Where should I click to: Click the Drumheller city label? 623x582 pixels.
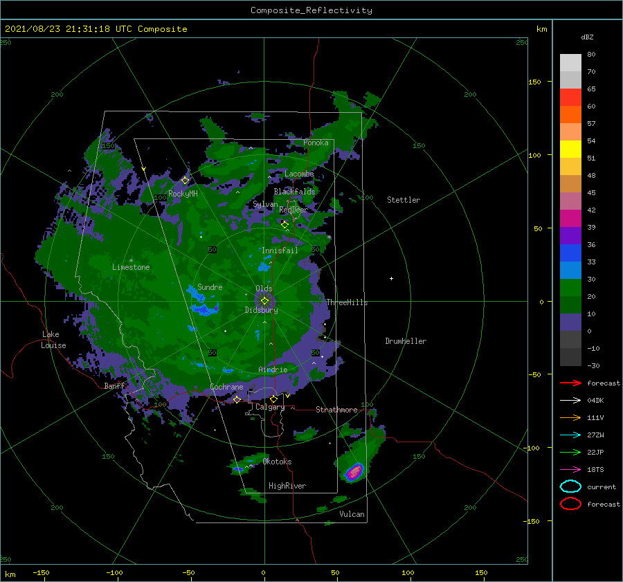pos(406,341)
